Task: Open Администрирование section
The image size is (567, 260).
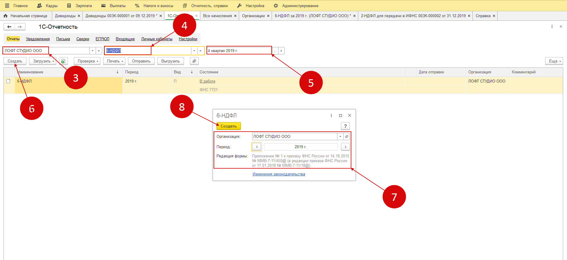Action: 296,6
